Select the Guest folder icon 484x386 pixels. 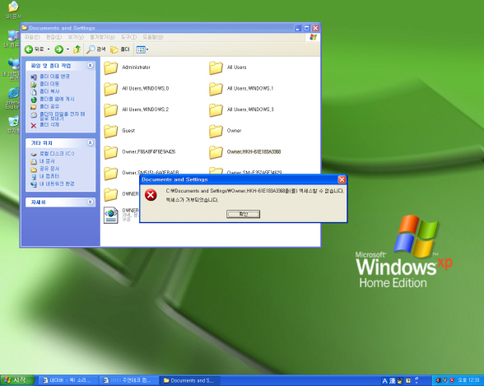coord(110,131)
